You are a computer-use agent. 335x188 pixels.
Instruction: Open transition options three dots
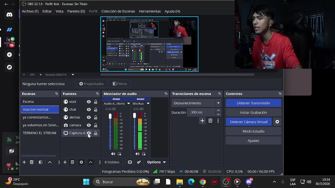pos(218,121)
